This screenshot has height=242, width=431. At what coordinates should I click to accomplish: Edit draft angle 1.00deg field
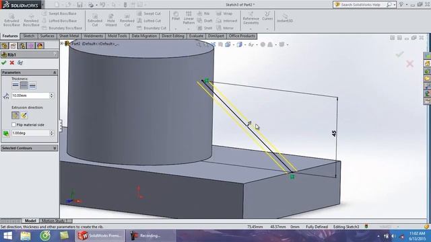pyautogui.click(x=30, y=133)
